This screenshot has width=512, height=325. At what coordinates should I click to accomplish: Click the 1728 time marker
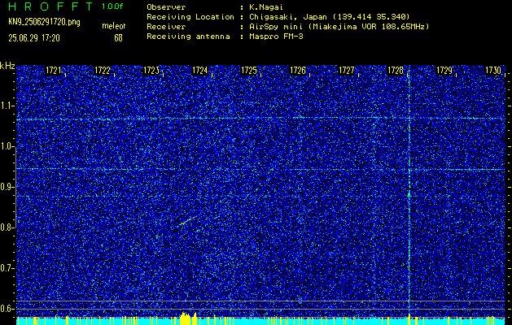[396, 70]
